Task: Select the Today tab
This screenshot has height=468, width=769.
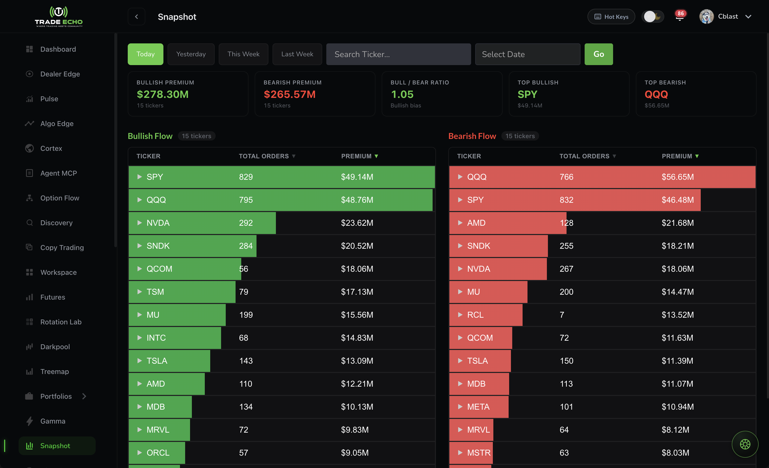Action: (145, 54)
